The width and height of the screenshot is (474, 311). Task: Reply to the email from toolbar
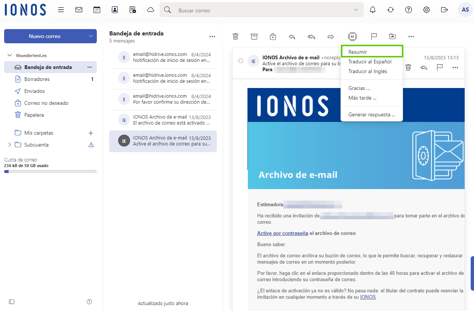292,37
